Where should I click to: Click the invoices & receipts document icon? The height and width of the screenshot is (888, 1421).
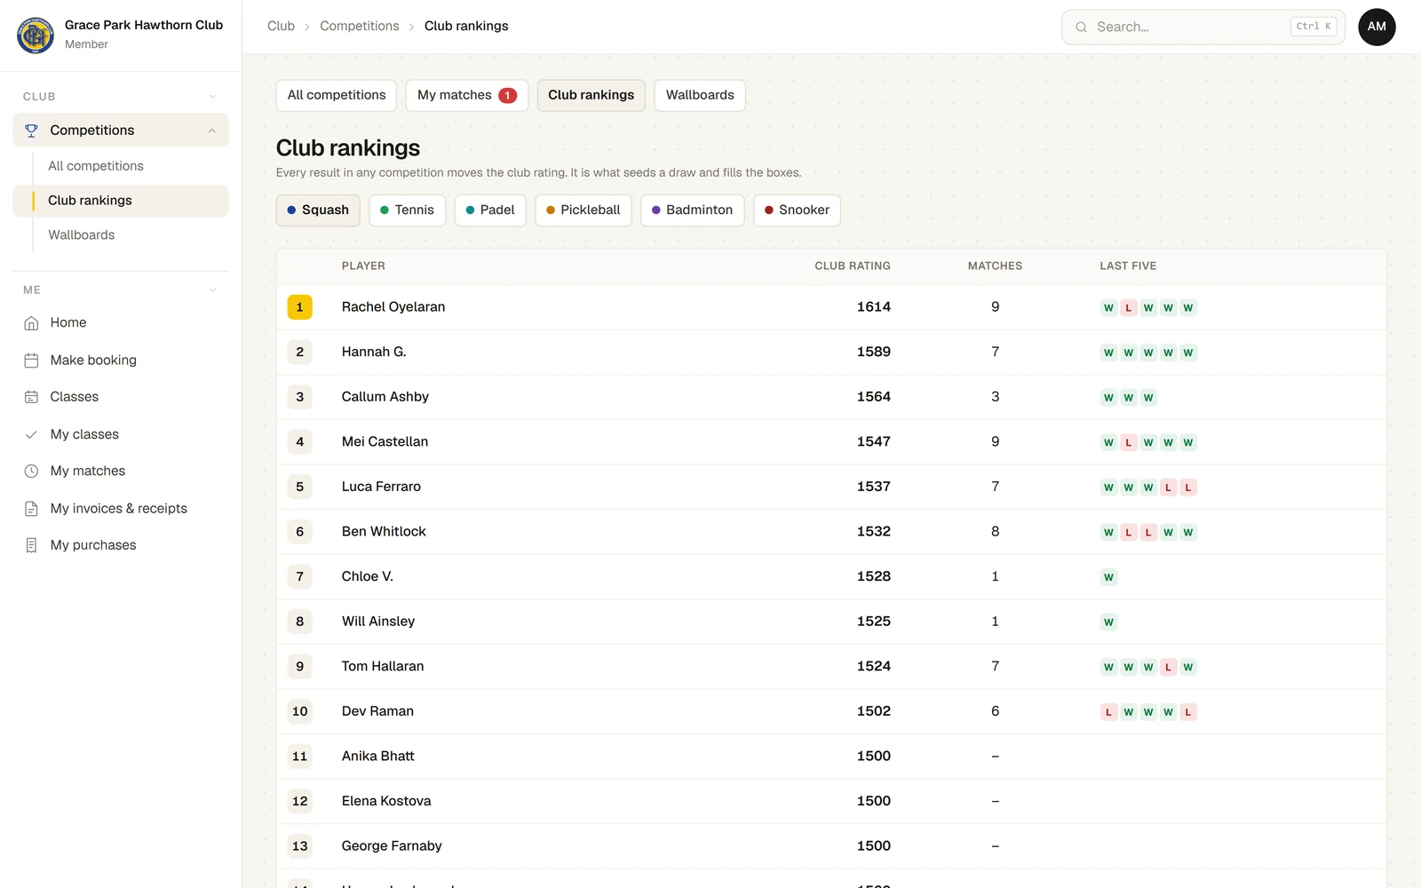pyautogui.click(x=31, y=509)
